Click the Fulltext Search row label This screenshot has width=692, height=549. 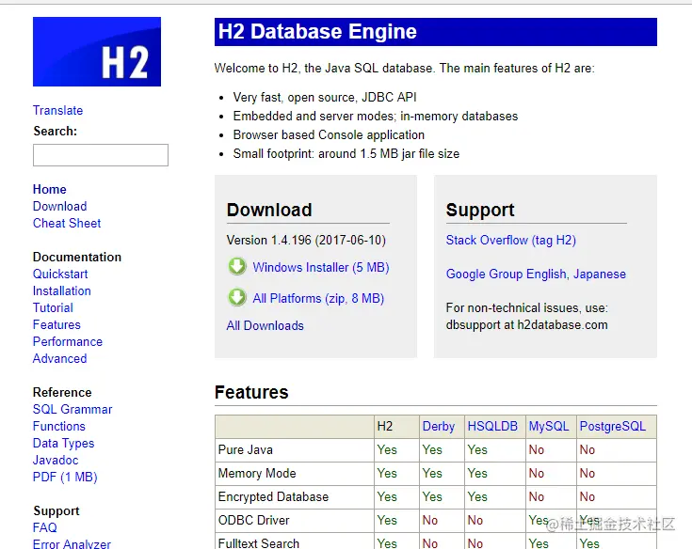(x=259, y=543)
